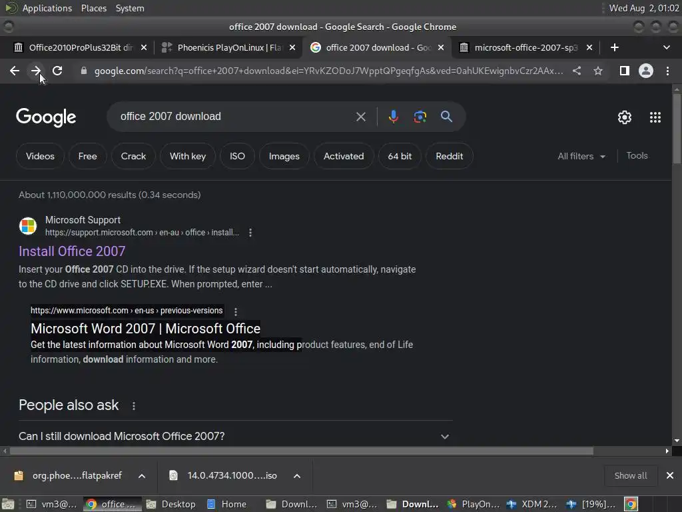
Task: Expand All filters dropdown
Action: pos(581,156)
